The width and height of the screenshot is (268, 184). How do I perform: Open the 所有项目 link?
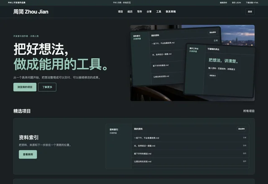[x=249, y=111]
